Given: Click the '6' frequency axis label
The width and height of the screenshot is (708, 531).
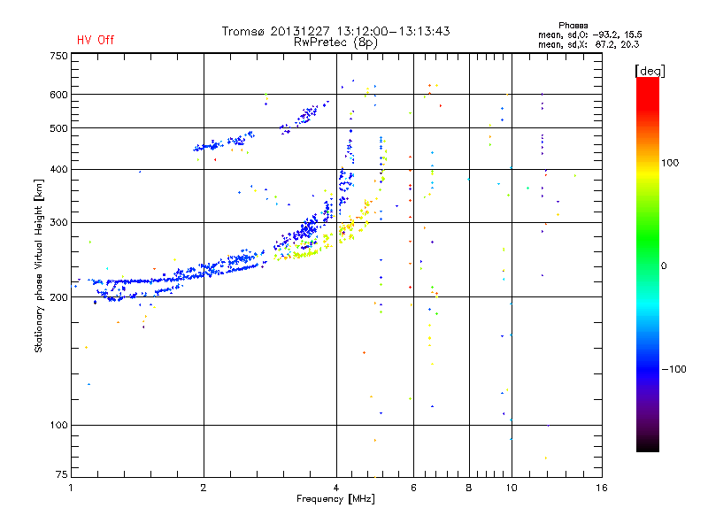Looking at the screenshot, I should (x=413, y=488).
